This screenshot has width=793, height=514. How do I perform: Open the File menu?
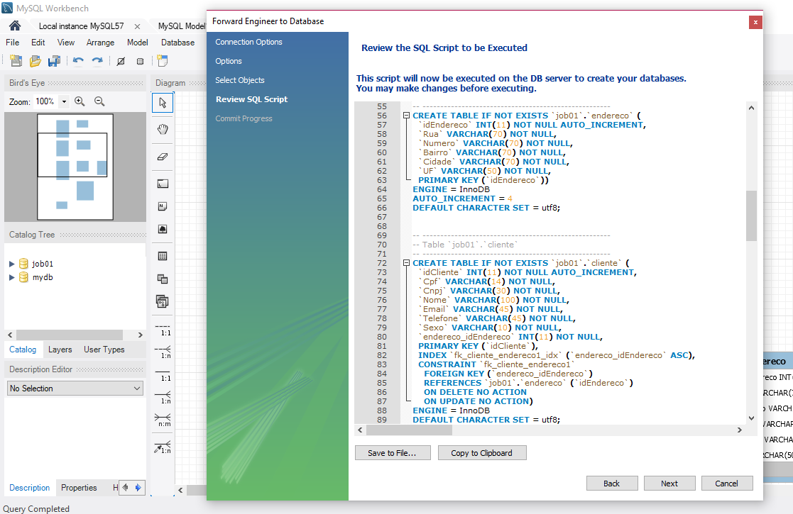pos(13,43)
